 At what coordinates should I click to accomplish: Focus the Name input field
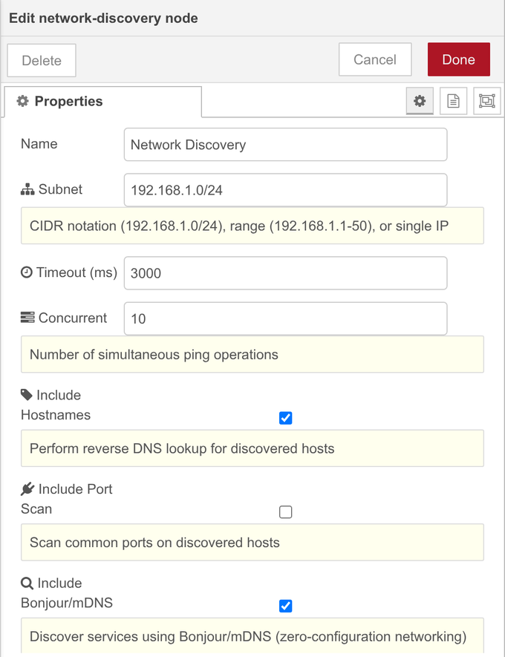pos(285,145)
